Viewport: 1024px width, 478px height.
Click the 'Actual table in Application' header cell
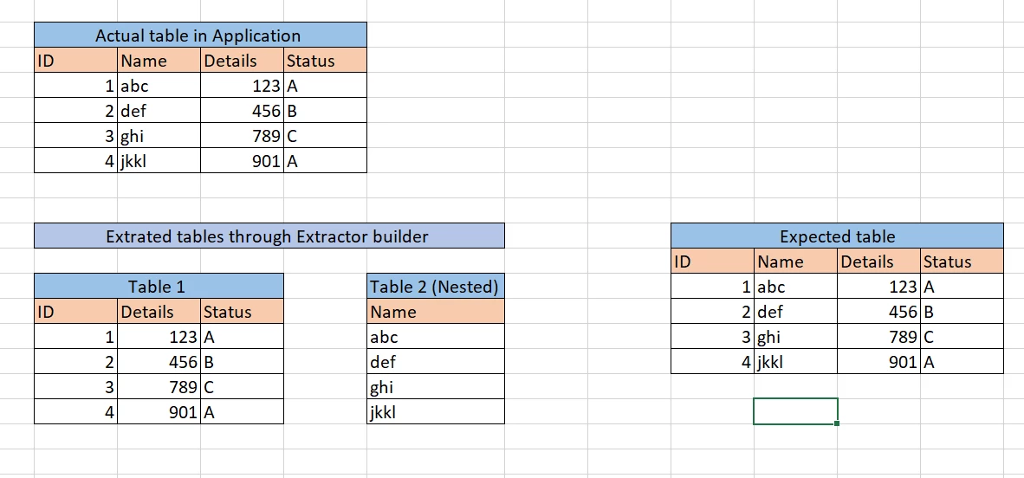tap(198, 36)
